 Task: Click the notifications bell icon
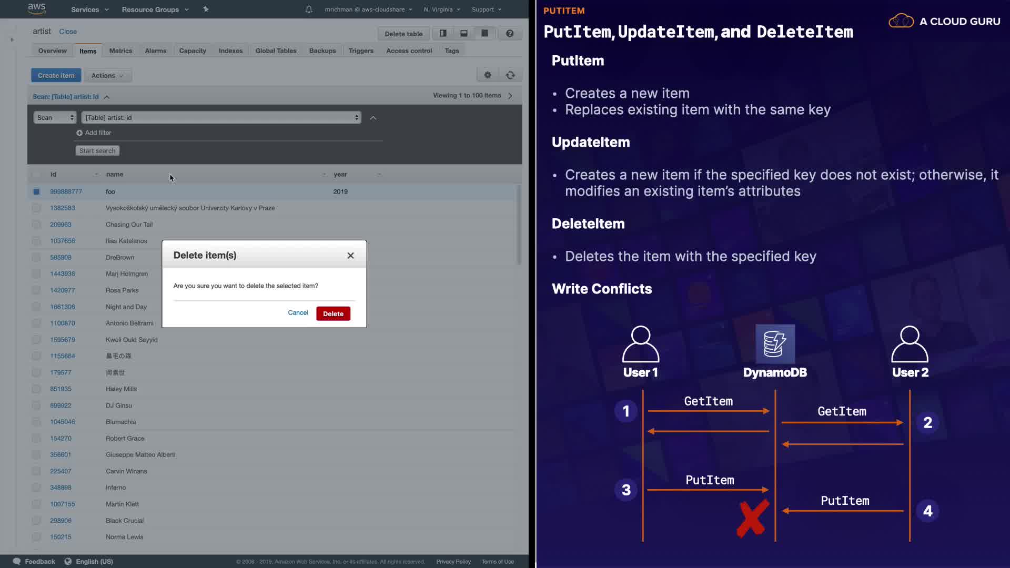309,9
